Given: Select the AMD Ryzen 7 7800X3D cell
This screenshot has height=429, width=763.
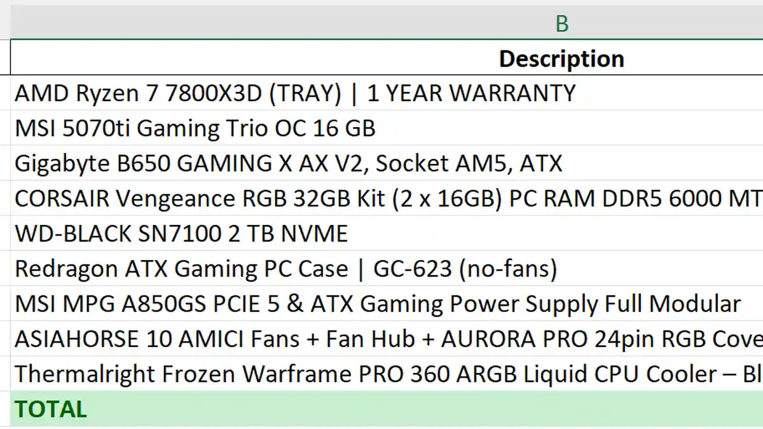Looking at the screenshot, I should click(294, 93).
